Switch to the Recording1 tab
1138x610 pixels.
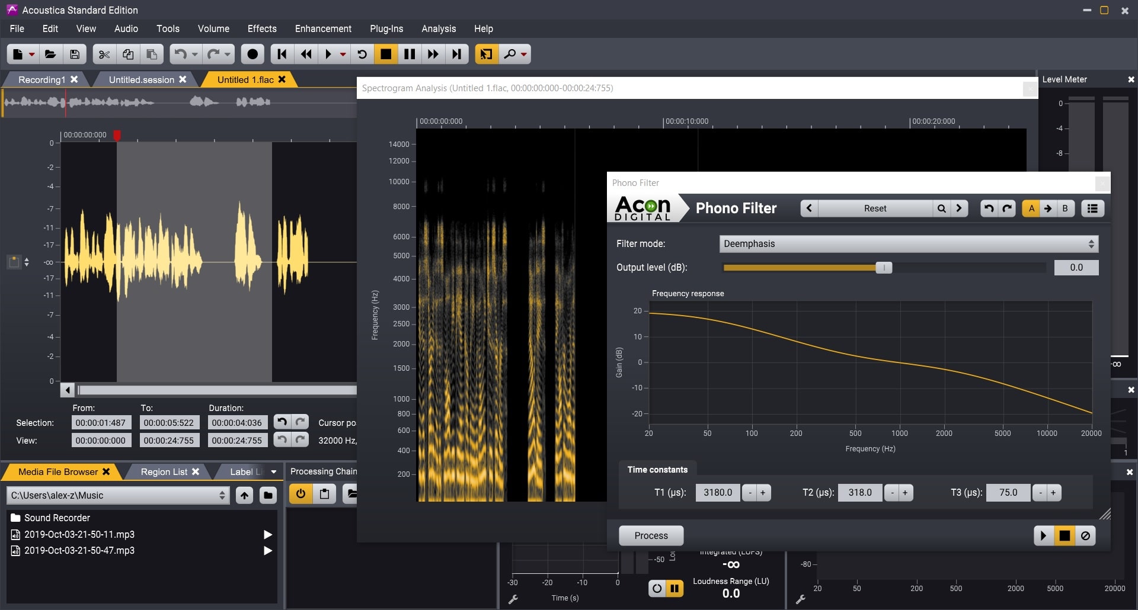click(41, 79)
